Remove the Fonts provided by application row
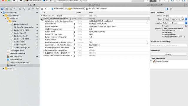 click(75, 19)
